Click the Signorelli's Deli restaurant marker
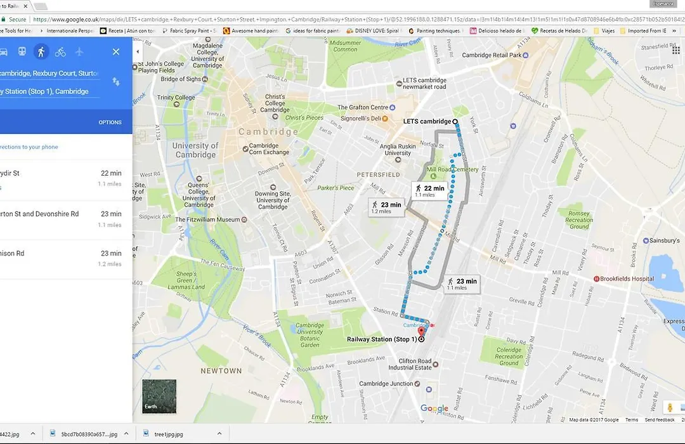 (385, 119)
